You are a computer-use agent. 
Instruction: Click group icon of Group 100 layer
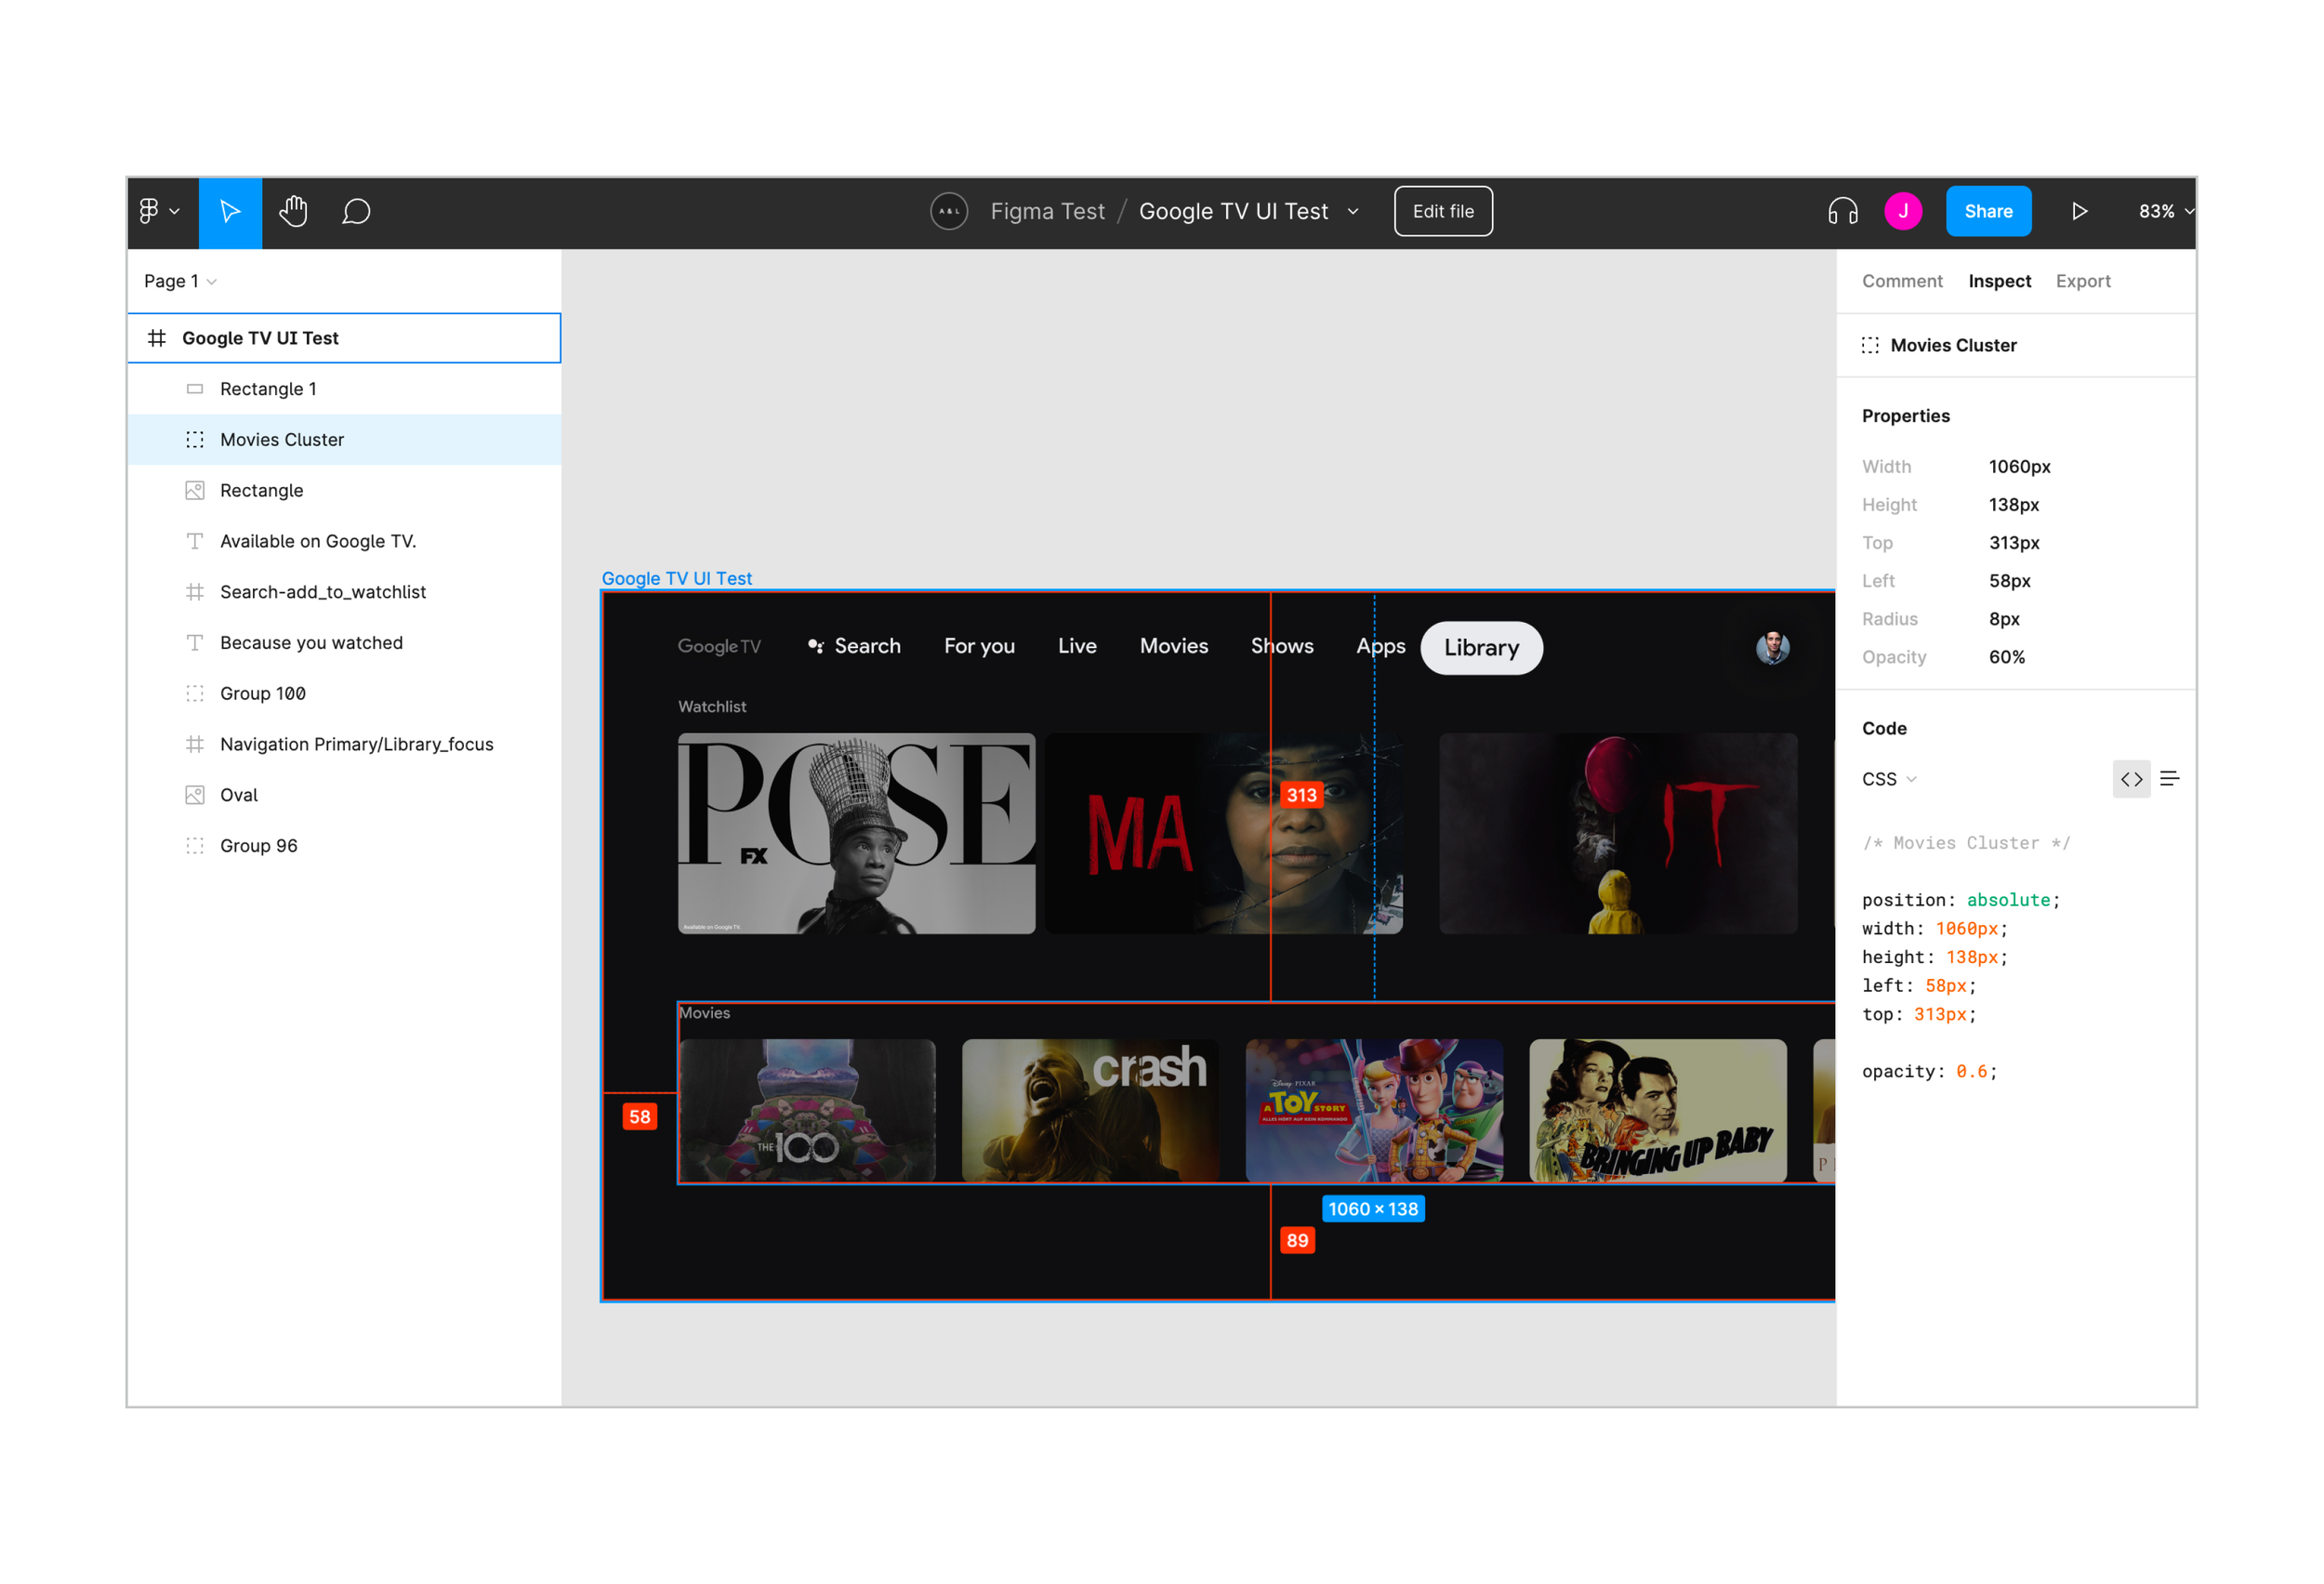coord(195,693)
